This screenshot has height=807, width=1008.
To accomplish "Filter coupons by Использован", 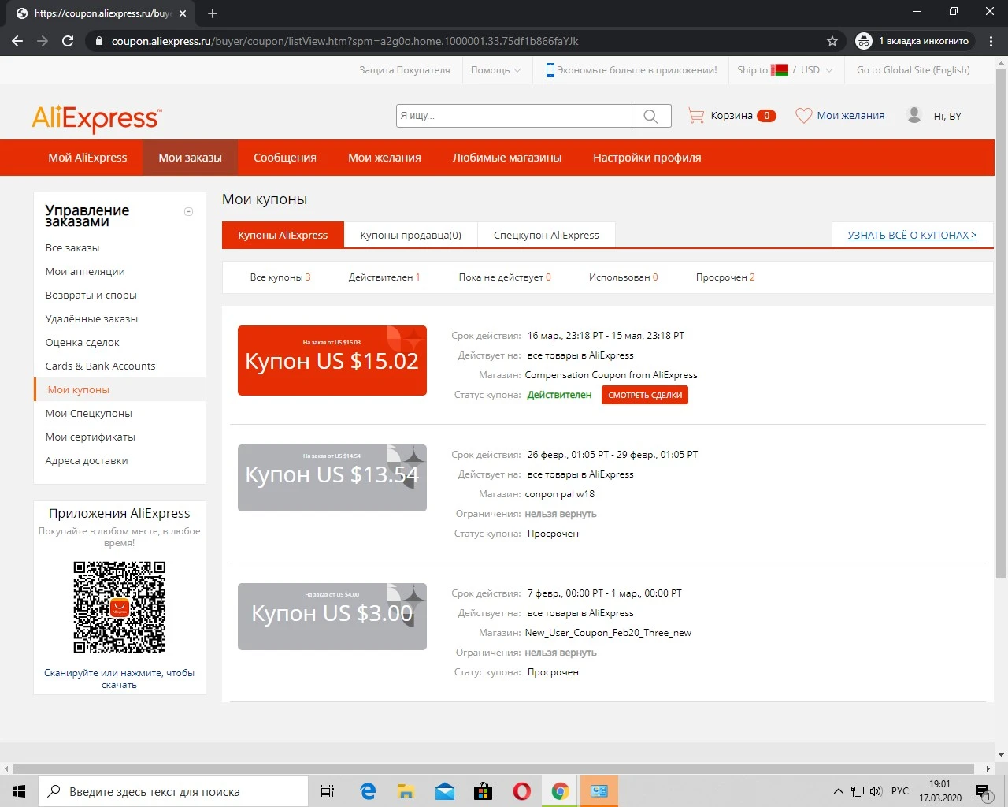I will pyautogui.click(x=624, y=277).
